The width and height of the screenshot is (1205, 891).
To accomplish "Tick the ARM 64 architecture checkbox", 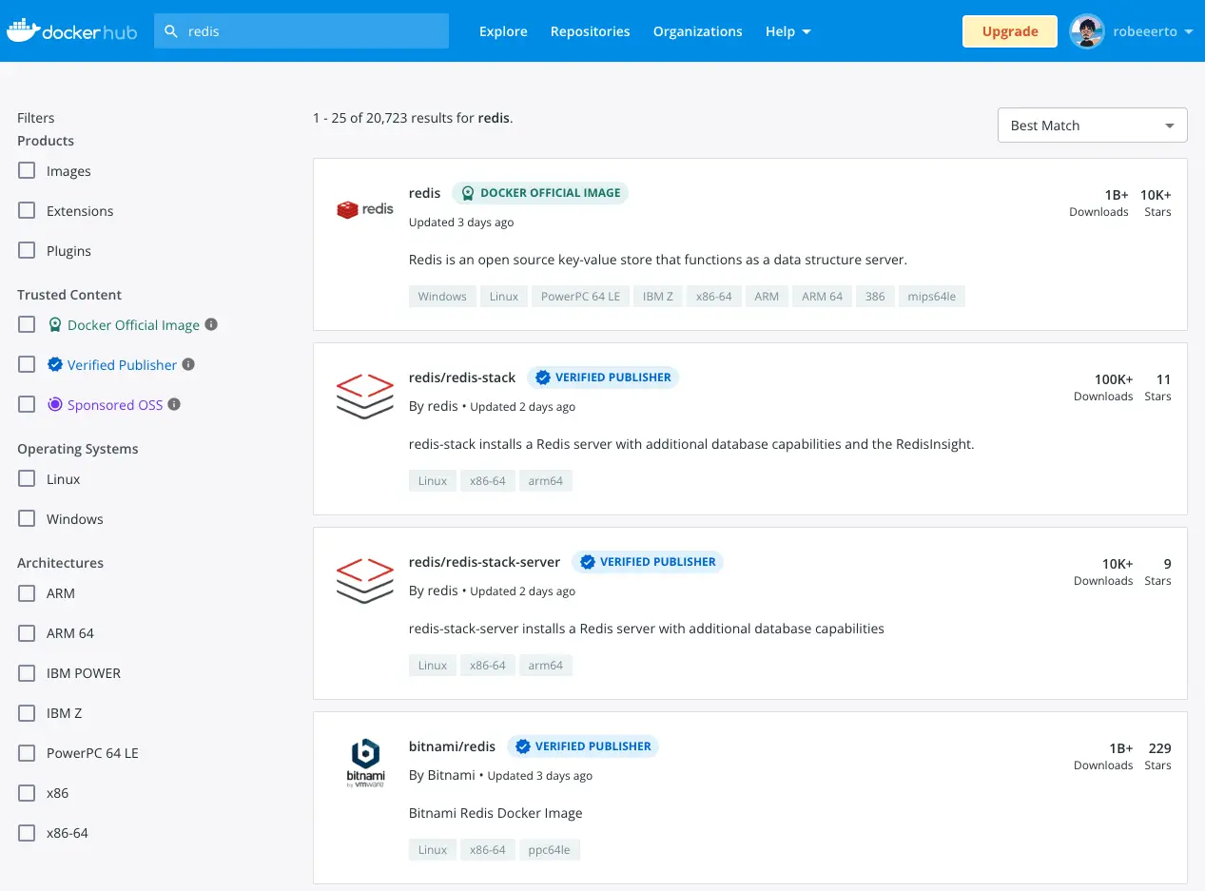I will [x=28, y=633].
